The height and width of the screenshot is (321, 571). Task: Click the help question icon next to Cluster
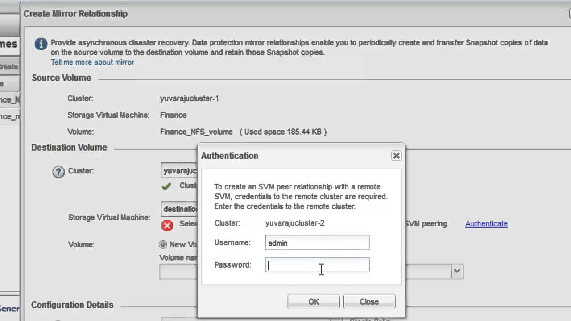point(58,172)
